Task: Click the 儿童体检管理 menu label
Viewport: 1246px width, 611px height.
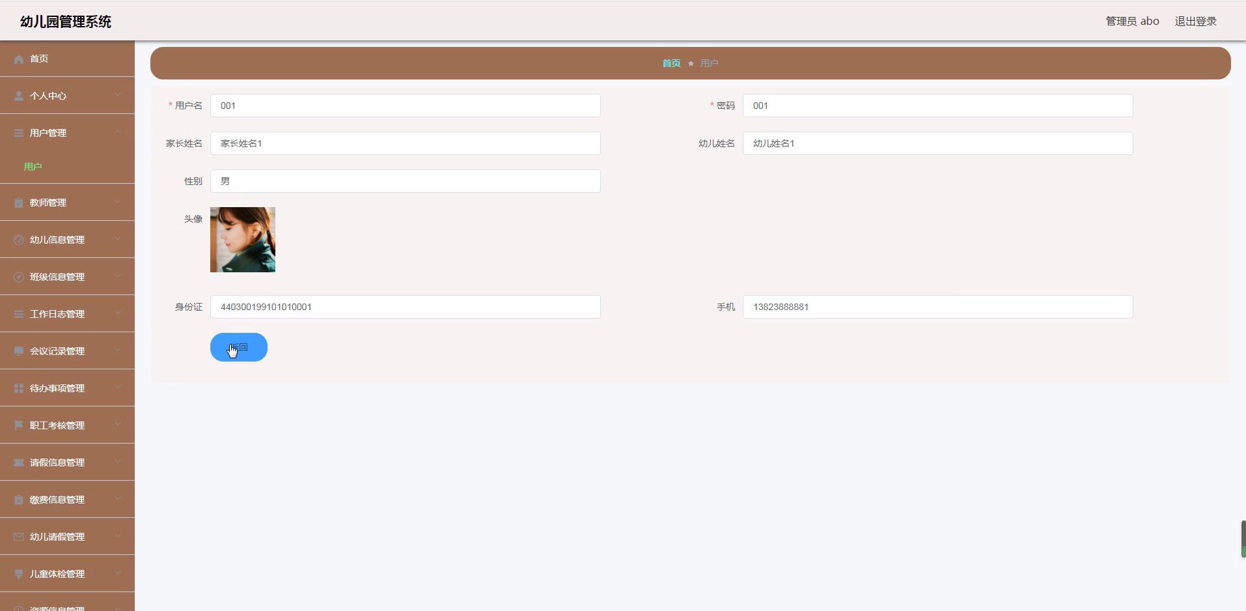Action: [57, 574]
